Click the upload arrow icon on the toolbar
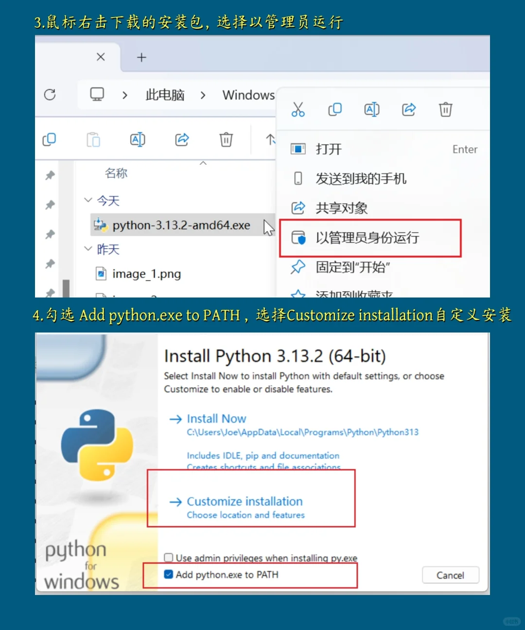525x630 pixels. [270, 140]
